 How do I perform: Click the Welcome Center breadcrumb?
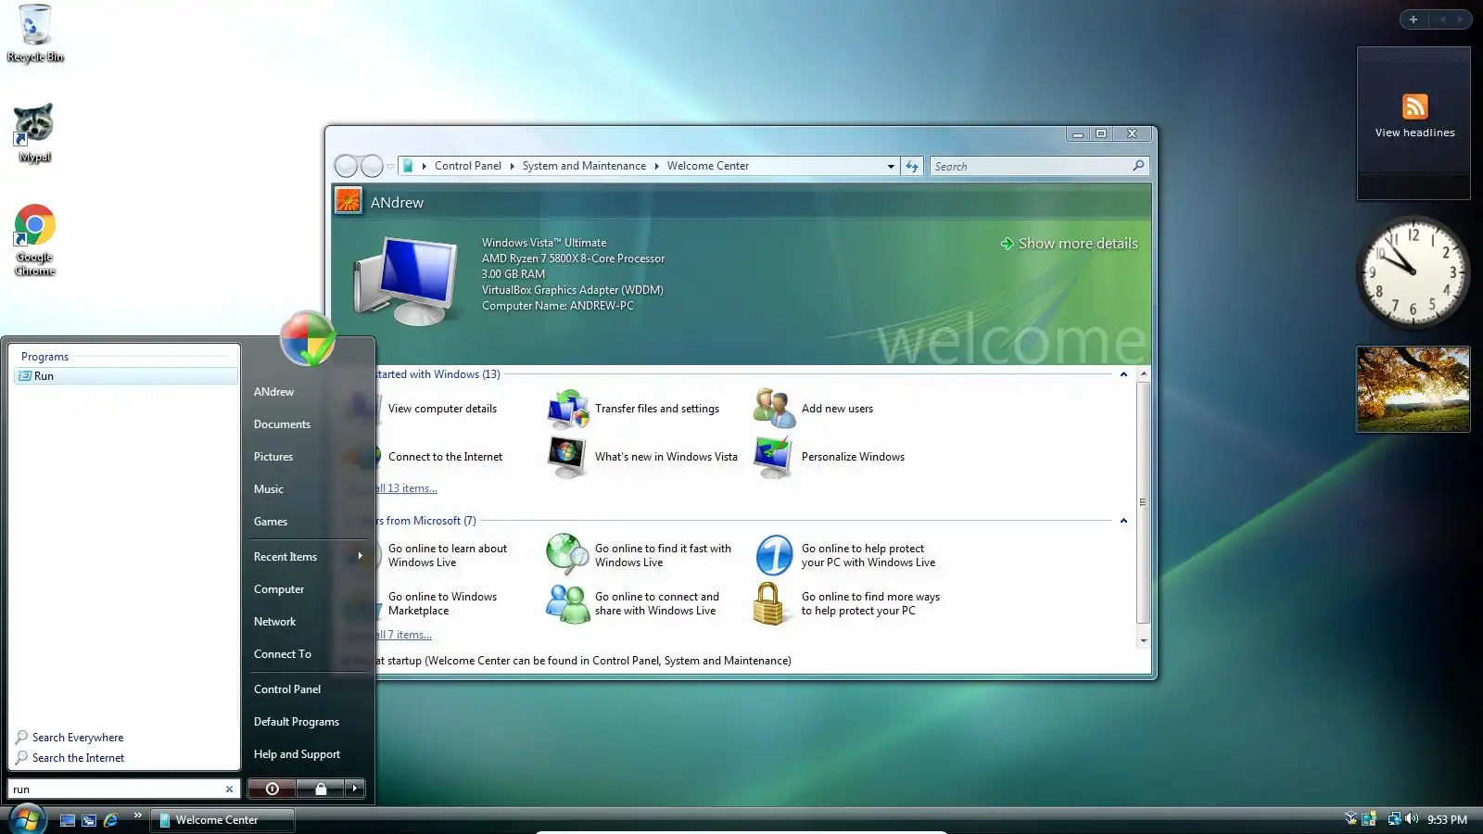(x=708, y=167)
